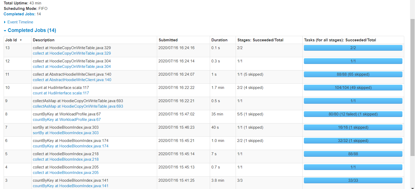
Task: Select stages value 2/2 (4 skipped)
Action: click(250, 88)
